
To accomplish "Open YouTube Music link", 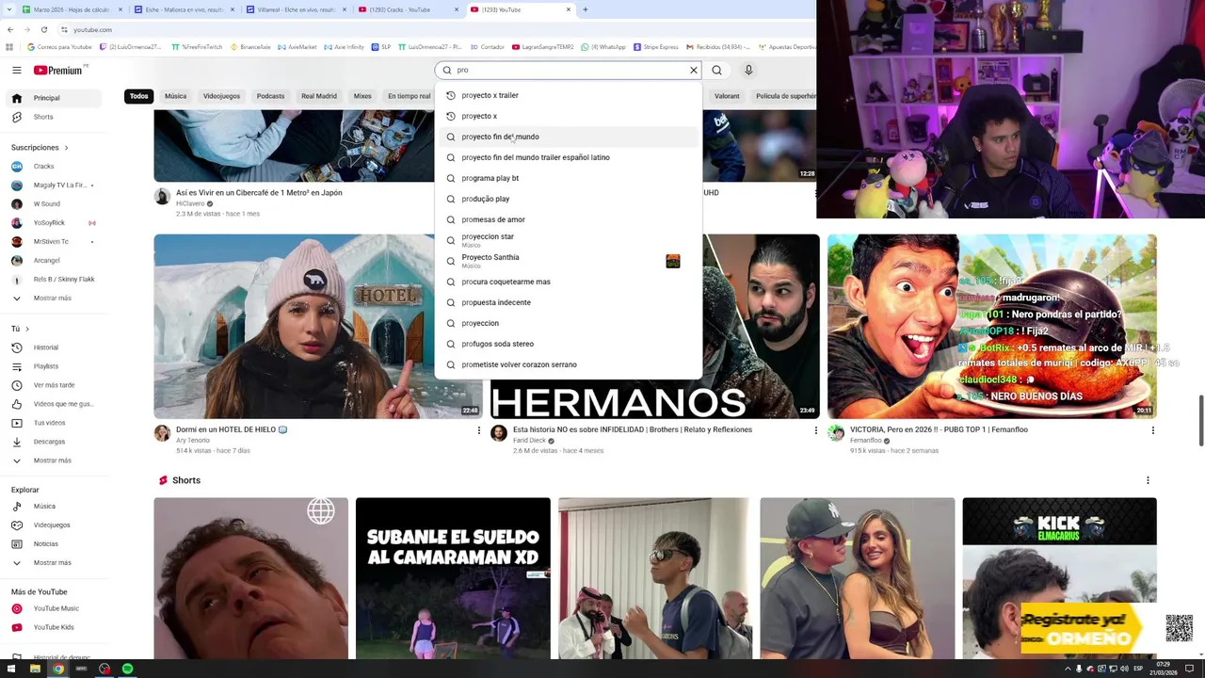I will click(x=52, y=608).
